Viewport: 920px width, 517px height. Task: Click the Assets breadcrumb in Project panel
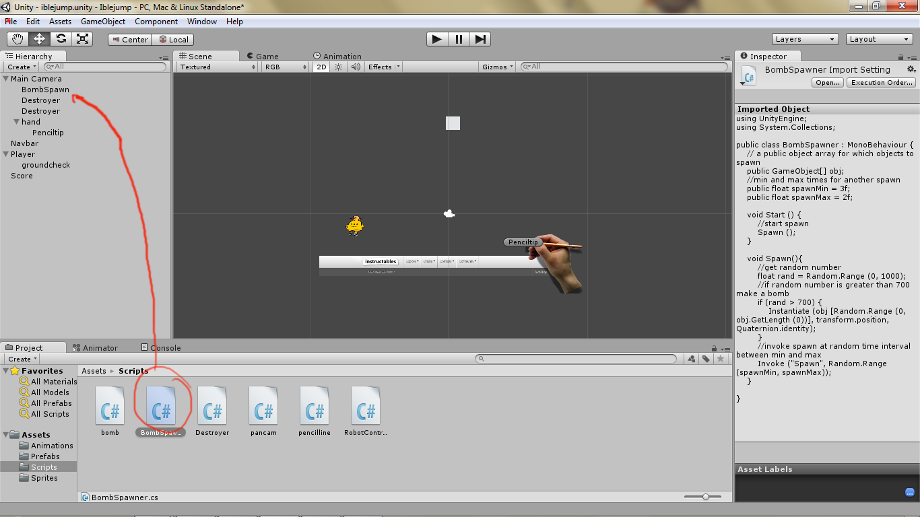click(x=94, y=371)
